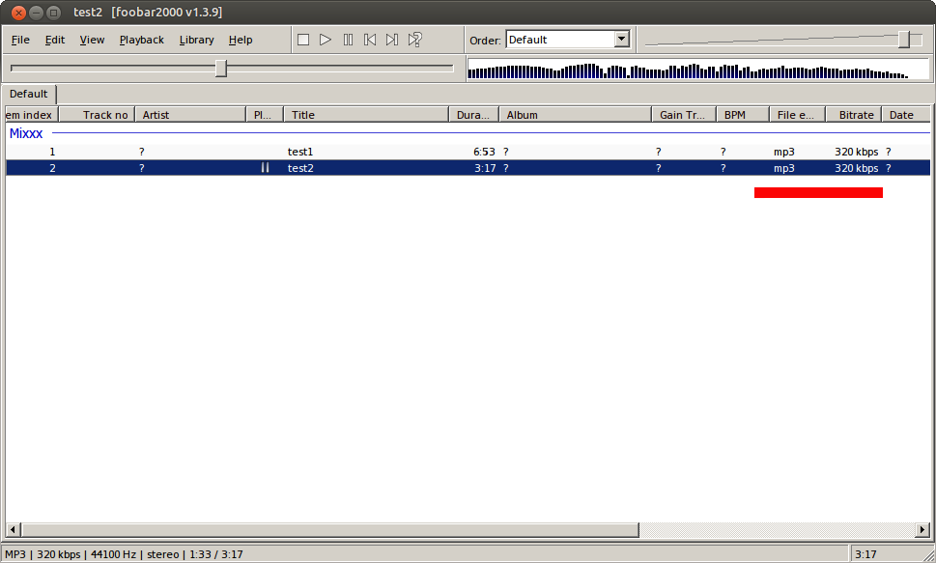Stop playback with the Stop button
Viewport: 936px width, 563px height.
303,40
